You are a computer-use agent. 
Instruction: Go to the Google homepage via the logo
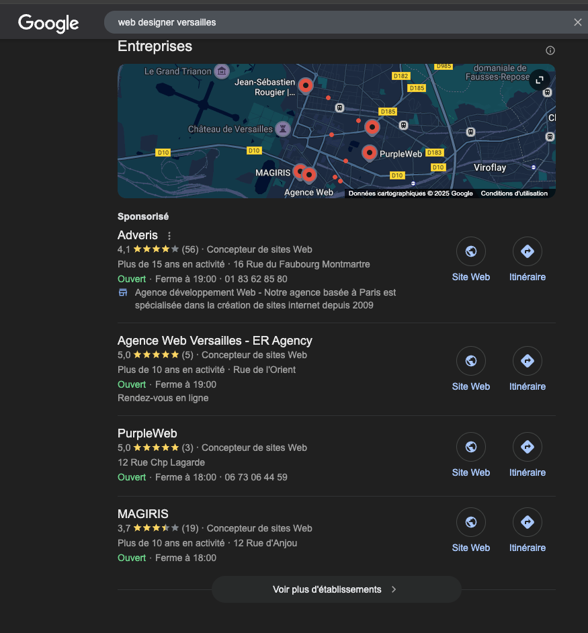point(48,23)
